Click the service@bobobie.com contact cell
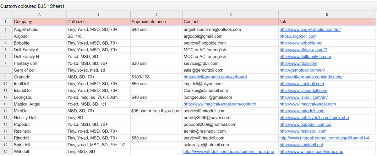Image resolution: width=377 pixels, height=156 pixels. coord(231,43)
